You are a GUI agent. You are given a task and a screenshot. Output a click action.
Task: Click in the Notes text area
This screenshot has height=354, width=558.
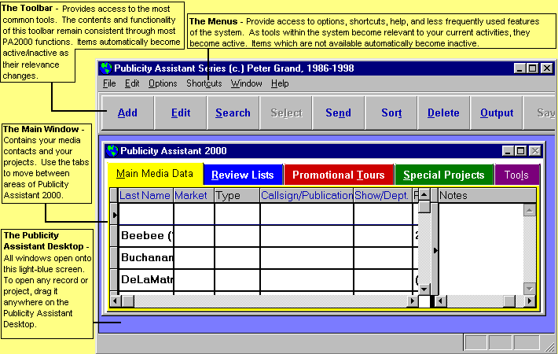(481, 249)
